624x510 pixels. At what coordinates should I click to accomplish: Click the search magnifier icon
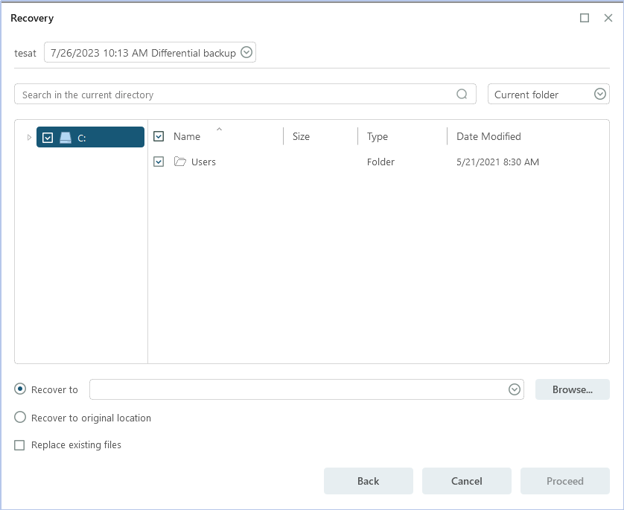coord(462,95)
